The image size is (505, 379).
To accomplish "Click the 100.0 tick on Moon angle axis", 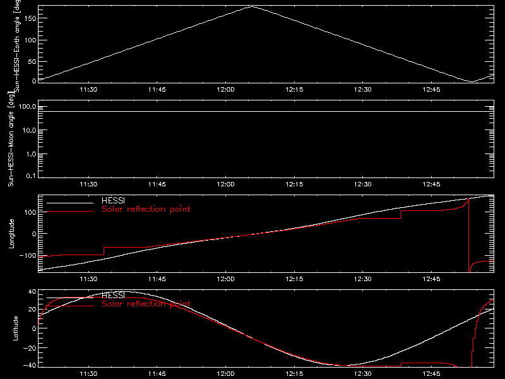I will pos(27,106).
